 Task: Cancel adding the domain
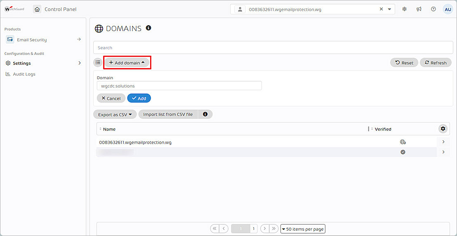click(x=111, y=98)
